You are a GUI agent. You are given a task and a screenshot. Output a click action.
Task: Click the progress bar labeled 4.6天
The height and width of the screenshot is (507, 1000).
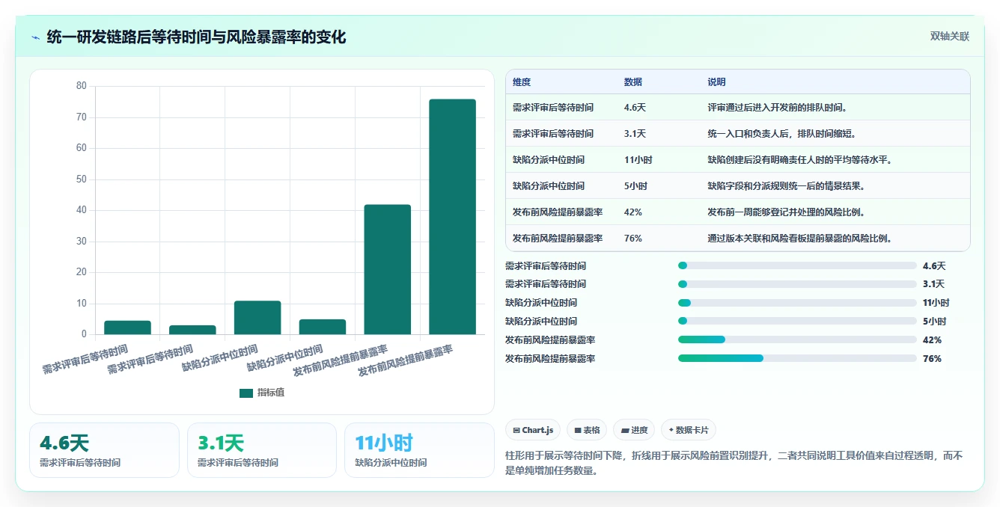tap(797, 265)
